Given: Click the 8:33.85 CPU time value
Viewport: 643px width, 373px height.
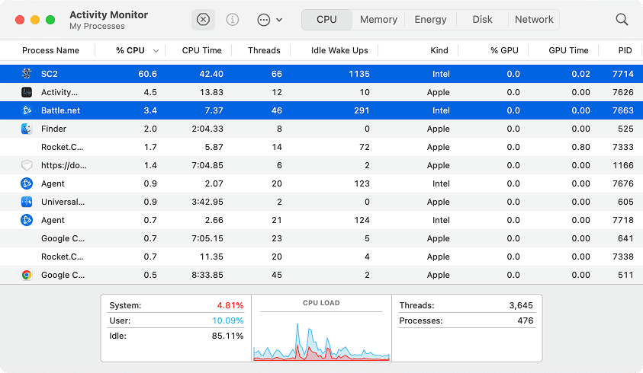Looking at the screenshot, I should click(x=207, y=275).
